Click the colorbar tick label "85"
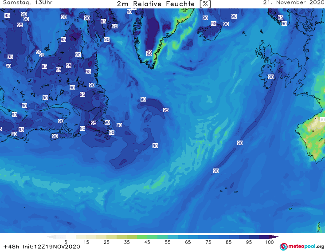The height and width of the screenshot is (251, 325). tap(228, 242)
